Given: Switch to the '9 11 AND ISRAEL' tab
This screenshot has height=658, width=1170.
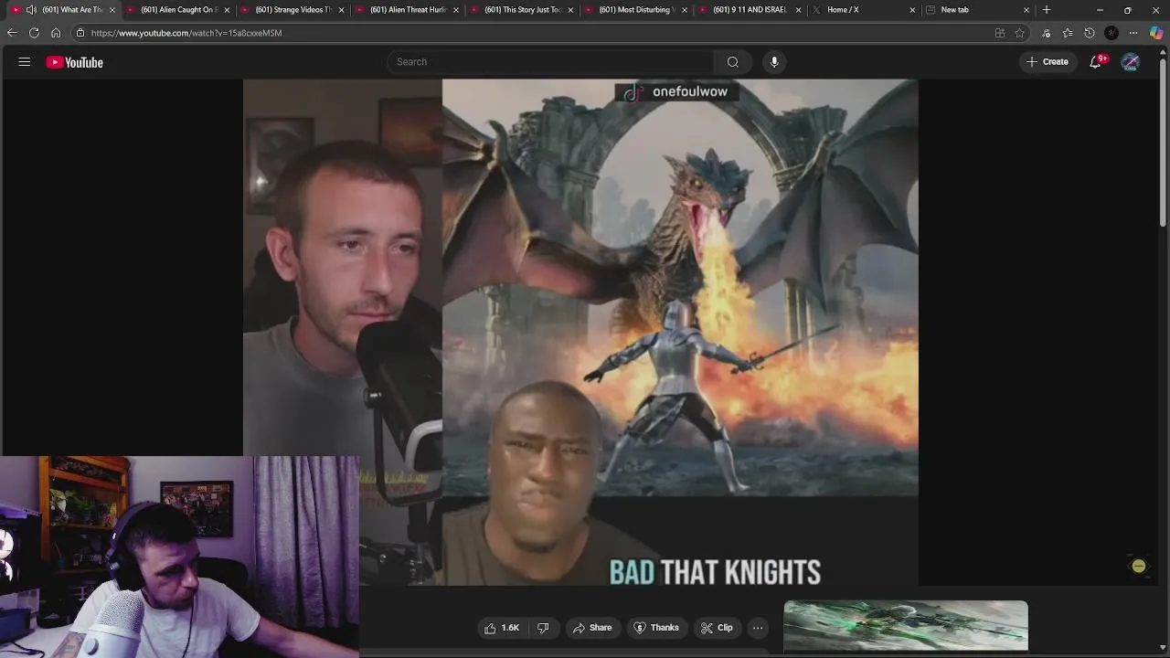Looking at the screenshot, I should coord(749,10).
